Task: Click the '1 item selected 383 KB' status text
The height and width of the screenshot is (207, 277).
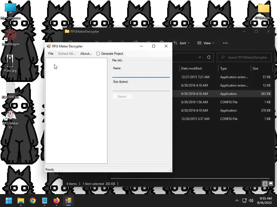Action: coord(98,184)
